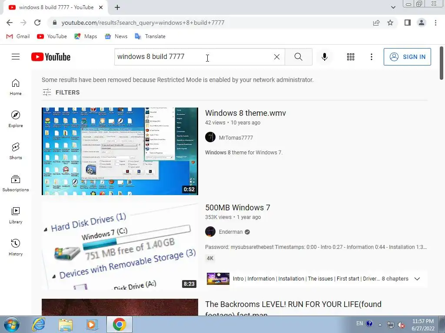Open the Translate bookmark

(x=150, y=36)
